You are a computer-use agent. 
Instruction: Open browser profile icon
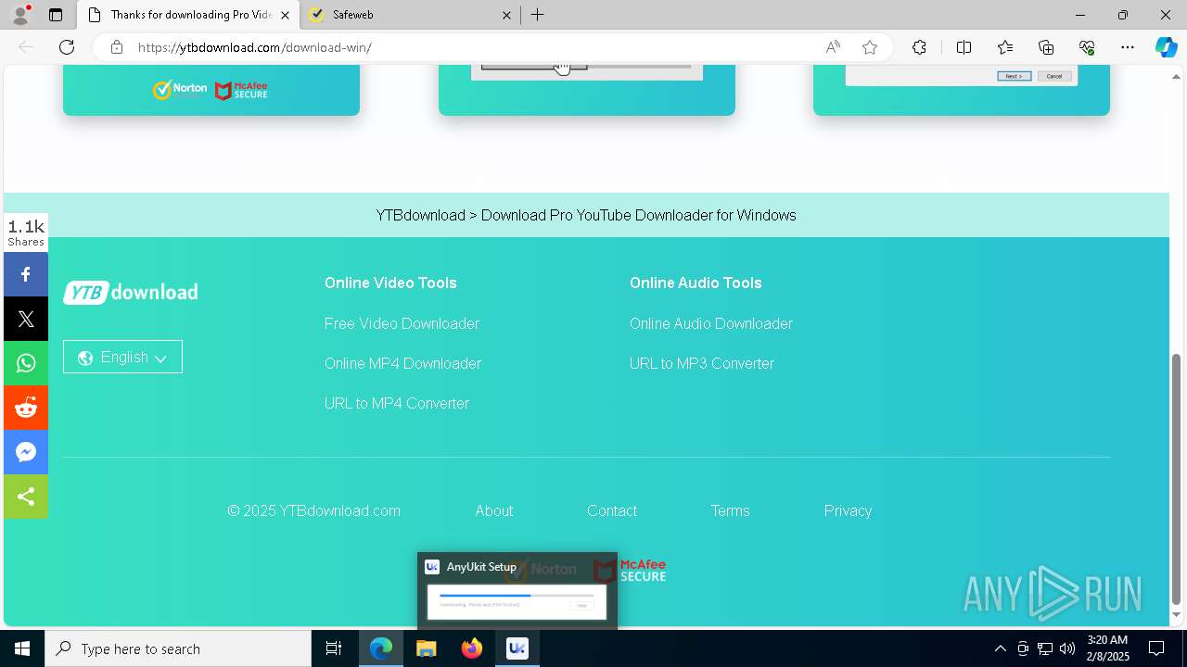[x=20, y=15]
